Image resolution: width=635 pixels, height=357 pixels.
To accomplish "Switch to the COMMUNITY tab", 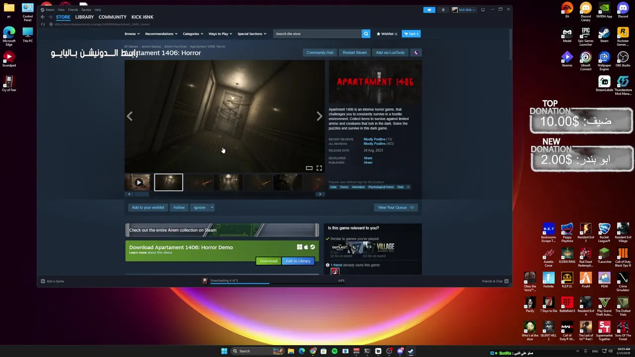I will (112, 17).
